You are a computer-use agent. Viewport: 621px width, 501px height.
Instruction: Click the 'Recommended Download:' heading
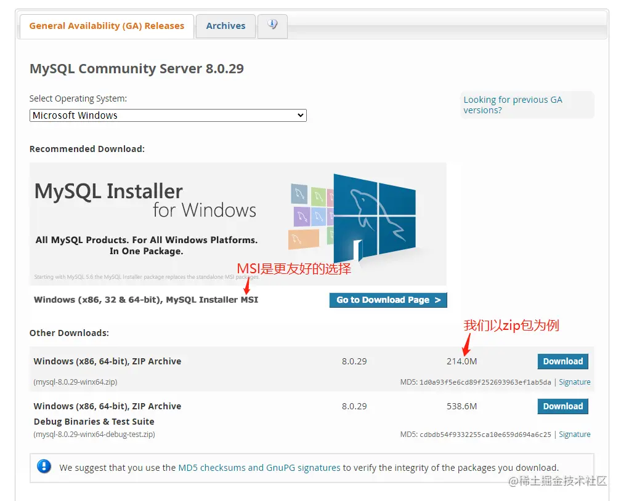(87, 149)
